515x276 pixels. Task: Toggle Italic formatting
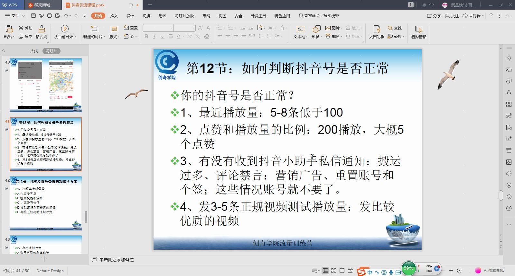click(x=154, y=36)
